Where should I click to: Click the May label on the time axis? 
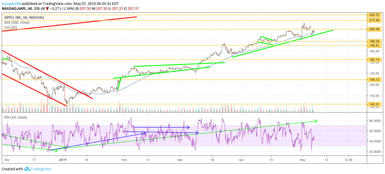pos(302,159)
